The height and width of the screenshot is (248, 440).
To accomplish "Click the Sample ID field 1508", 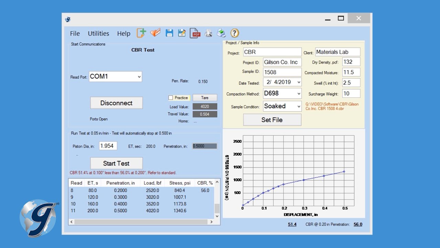I will [282, 72].
